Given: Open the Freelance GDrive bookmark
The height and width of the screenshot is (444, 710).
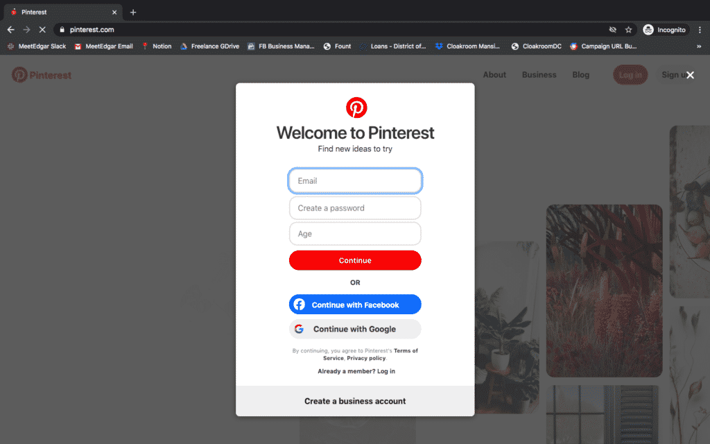Looking at the screenshot, I should click(209, 46).
